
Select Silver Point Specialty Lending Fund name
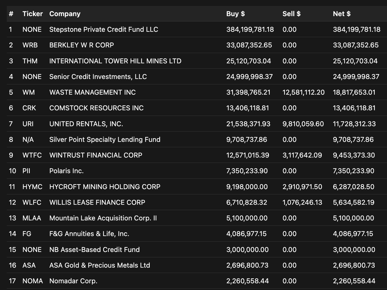pyautogui.click(x=105, y=140)
